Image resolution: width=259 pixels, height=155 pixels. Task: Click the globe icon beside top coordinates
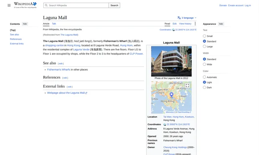(173, 30)
